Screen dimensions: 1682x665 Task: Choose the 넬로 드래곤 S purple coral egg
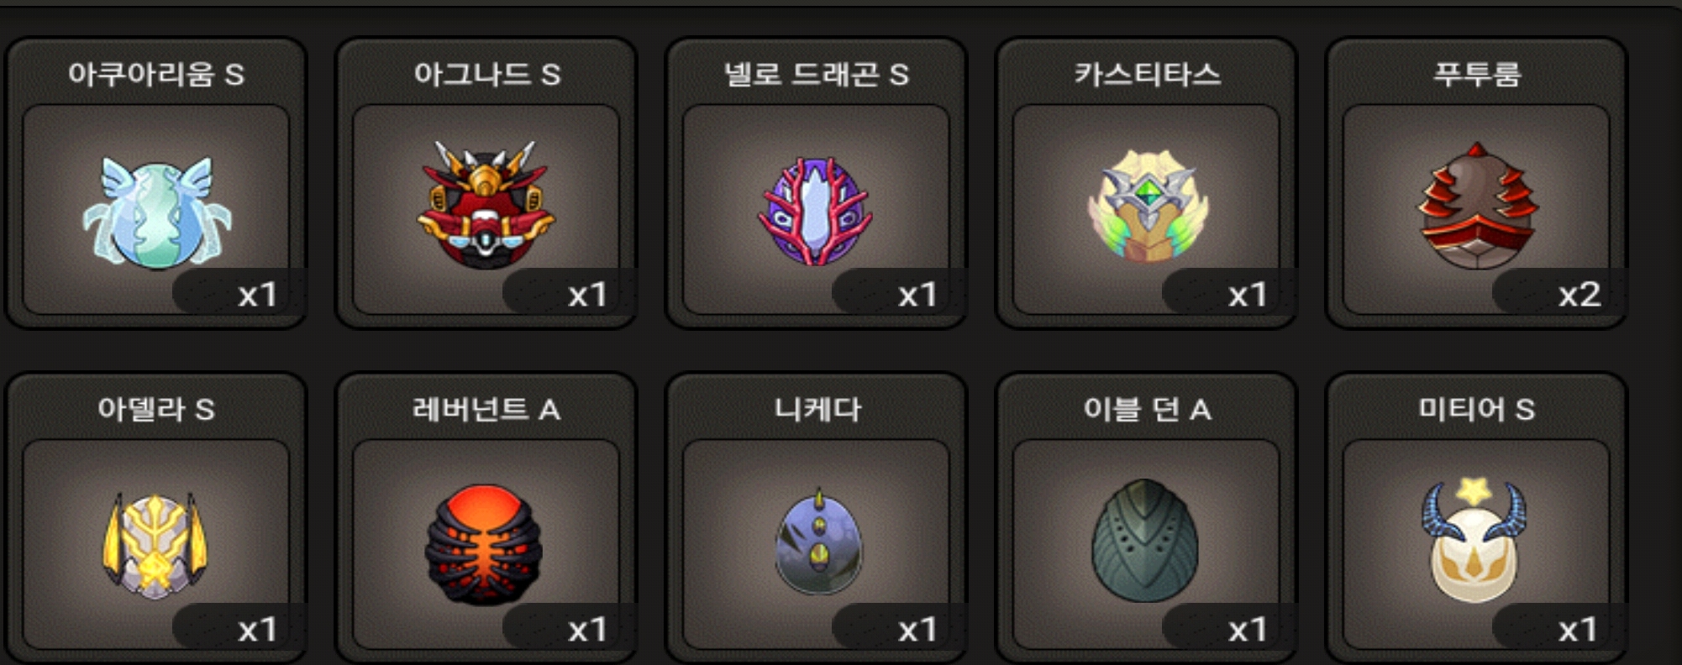click(x=816, y=211)
